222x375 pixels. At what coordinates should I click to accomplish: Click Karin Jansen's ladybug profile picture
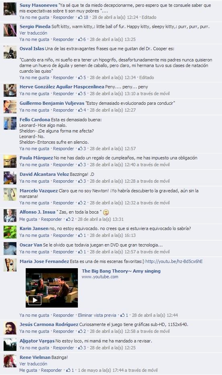(x=10, y=232)
